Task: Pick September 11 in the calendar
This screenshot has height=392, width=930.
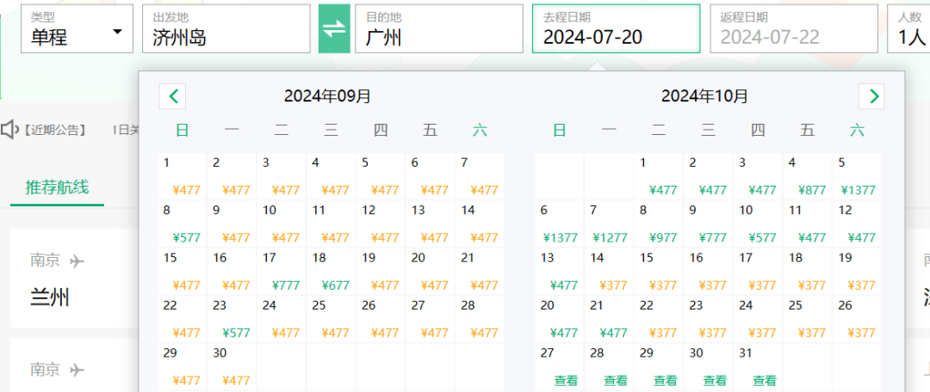Action: pyautogui.click(x=331, y=224)
